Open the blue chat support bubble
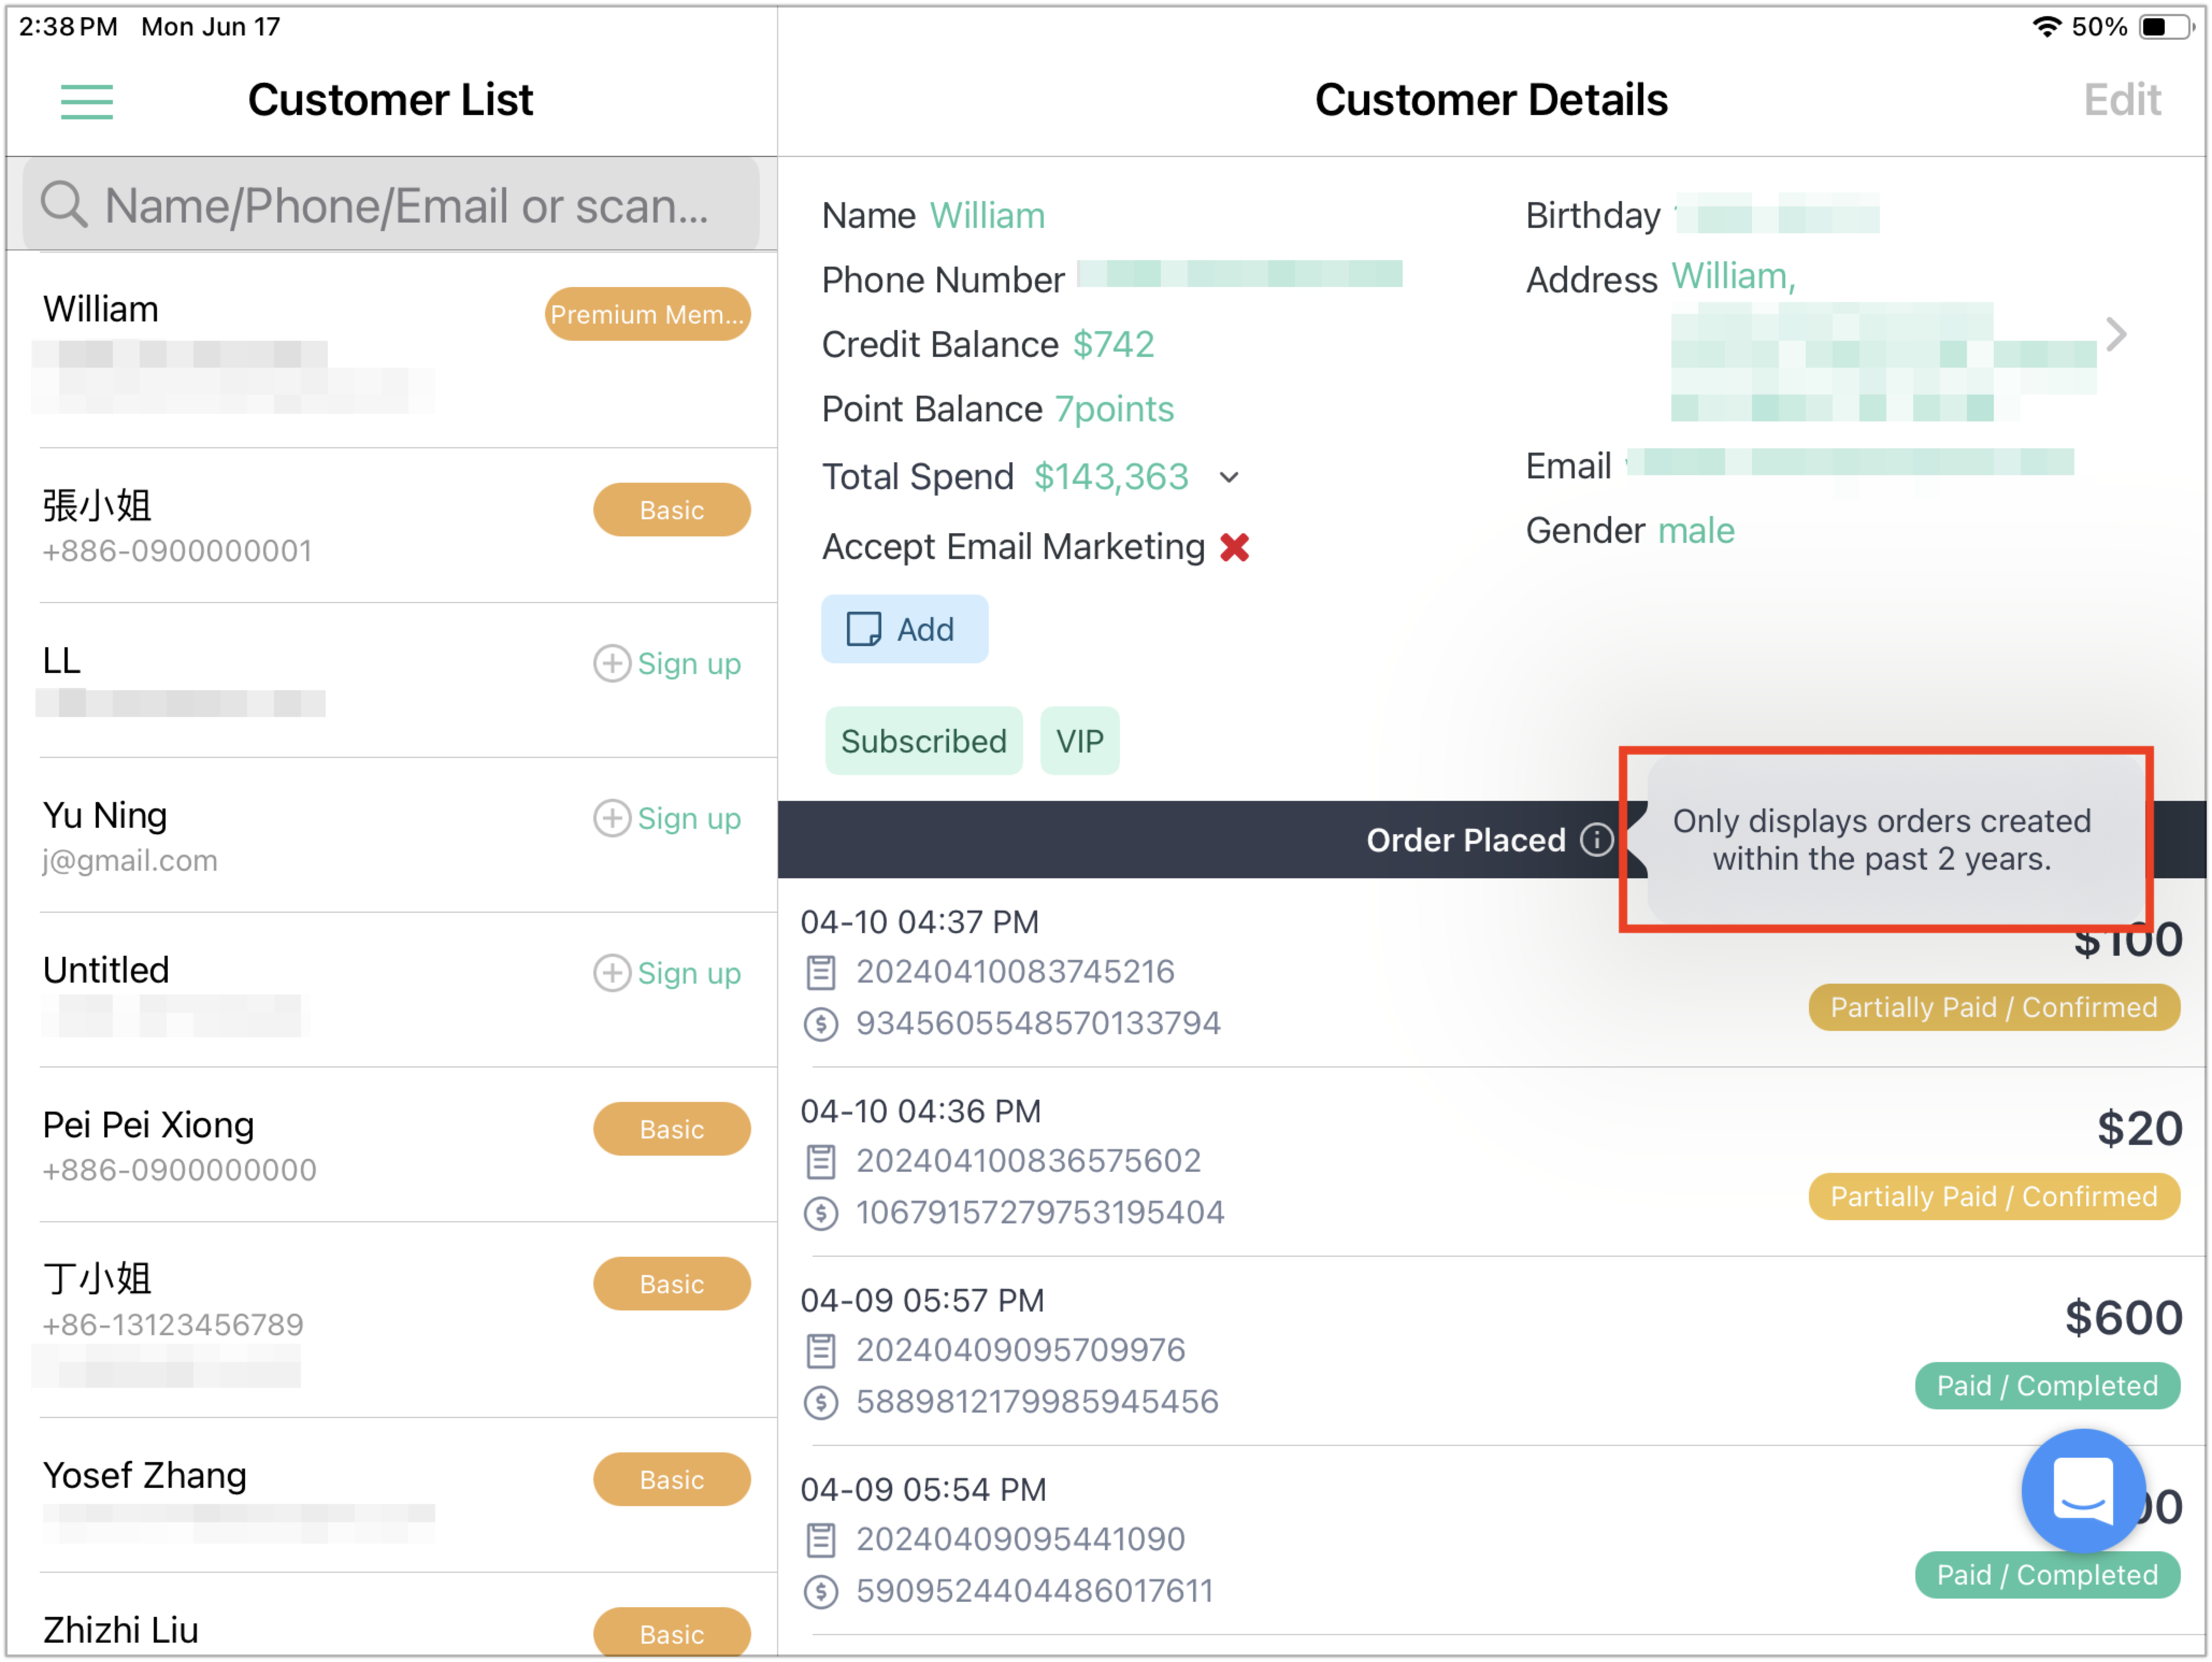2212x1662 pixels. click(2083, 1491)
